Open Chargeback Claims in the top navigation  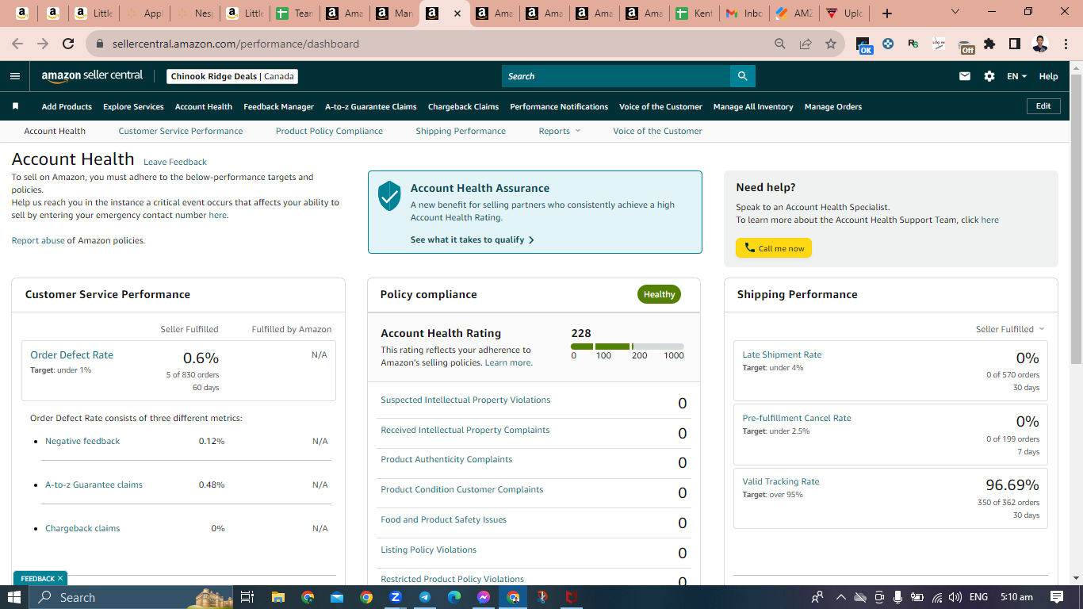click(464, 106)
